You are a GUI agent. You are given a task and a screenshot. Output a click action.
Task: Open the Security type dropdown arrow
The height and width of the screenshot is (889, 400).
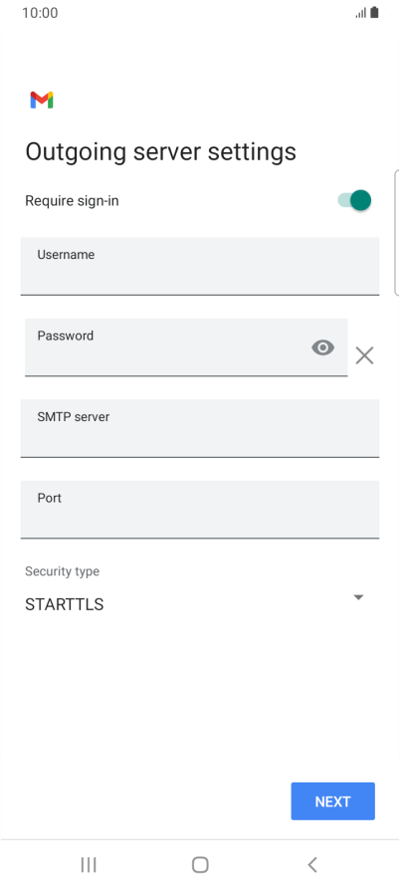click(358, 597)
